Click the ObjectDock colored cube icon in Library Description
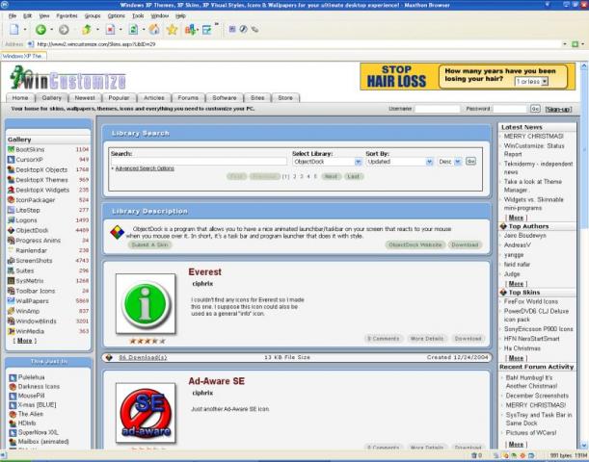 [x=118, y=233]
